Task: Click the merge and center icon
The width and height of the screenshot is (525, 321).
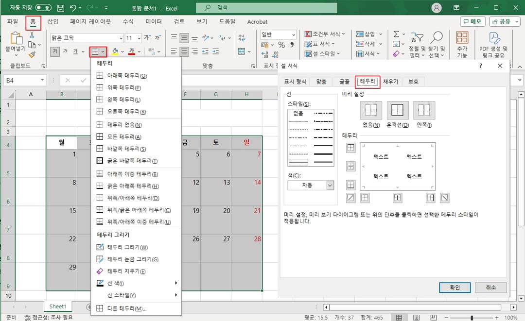Action: 242,51
